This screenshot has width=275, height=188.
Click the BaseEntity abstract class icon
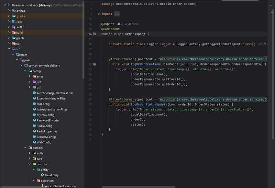pyautogui.click(x=42, y=175)
